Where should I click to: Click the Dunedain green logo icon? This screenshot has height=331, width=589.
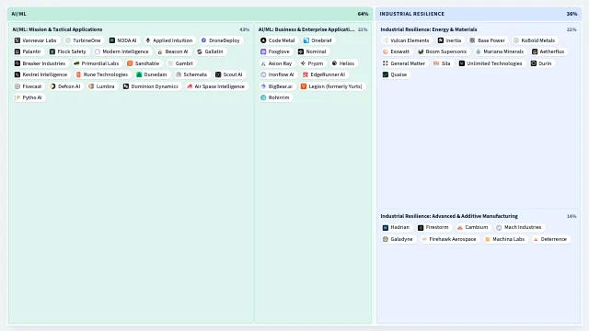coord(139,74)
